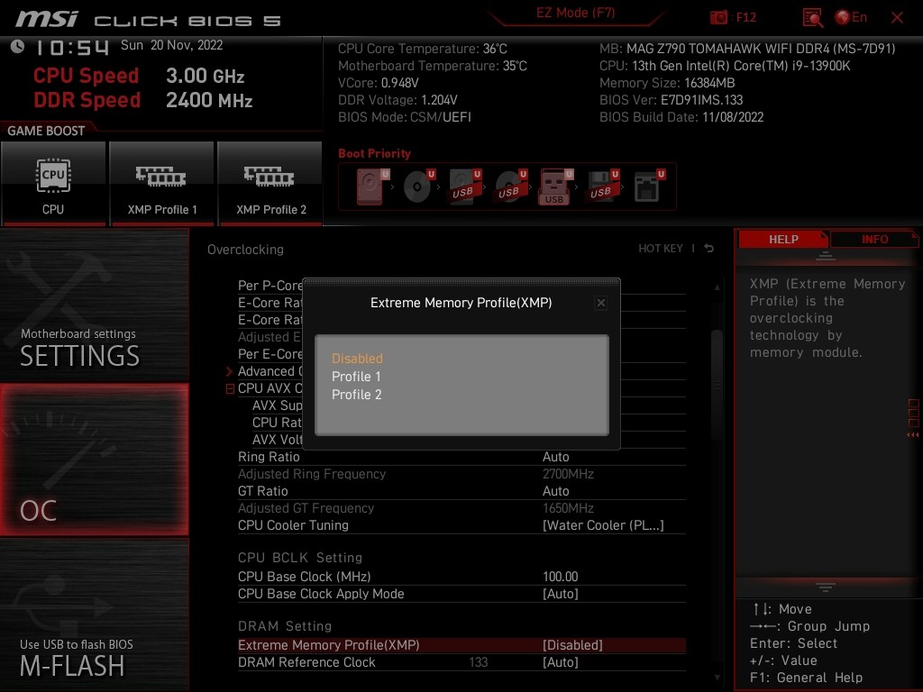Click the screenshot camera icon (F12)
The image size is (923, 692).
[x=718, y=17]
